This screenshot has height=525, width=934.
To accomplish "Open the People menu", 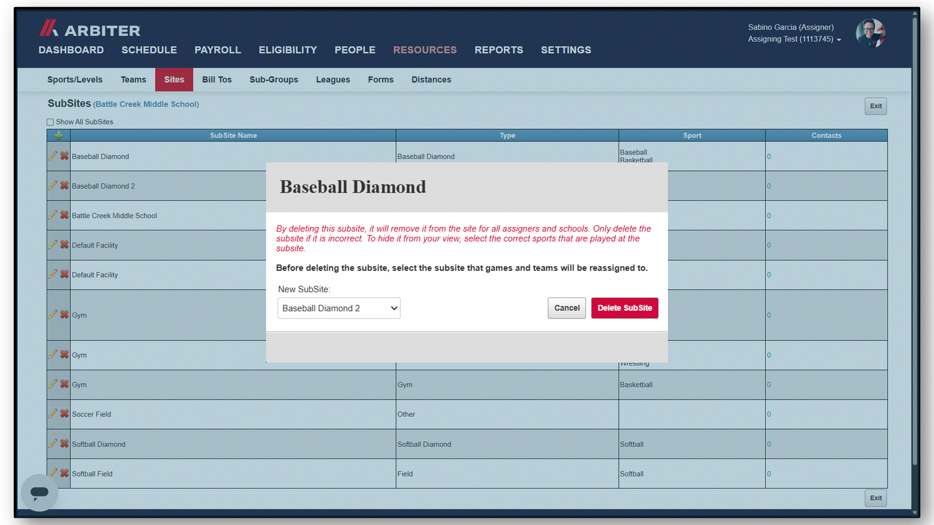I will click(355, 50).
